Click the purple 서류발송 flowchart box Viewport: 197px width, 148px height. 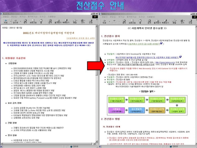point(116,110)
